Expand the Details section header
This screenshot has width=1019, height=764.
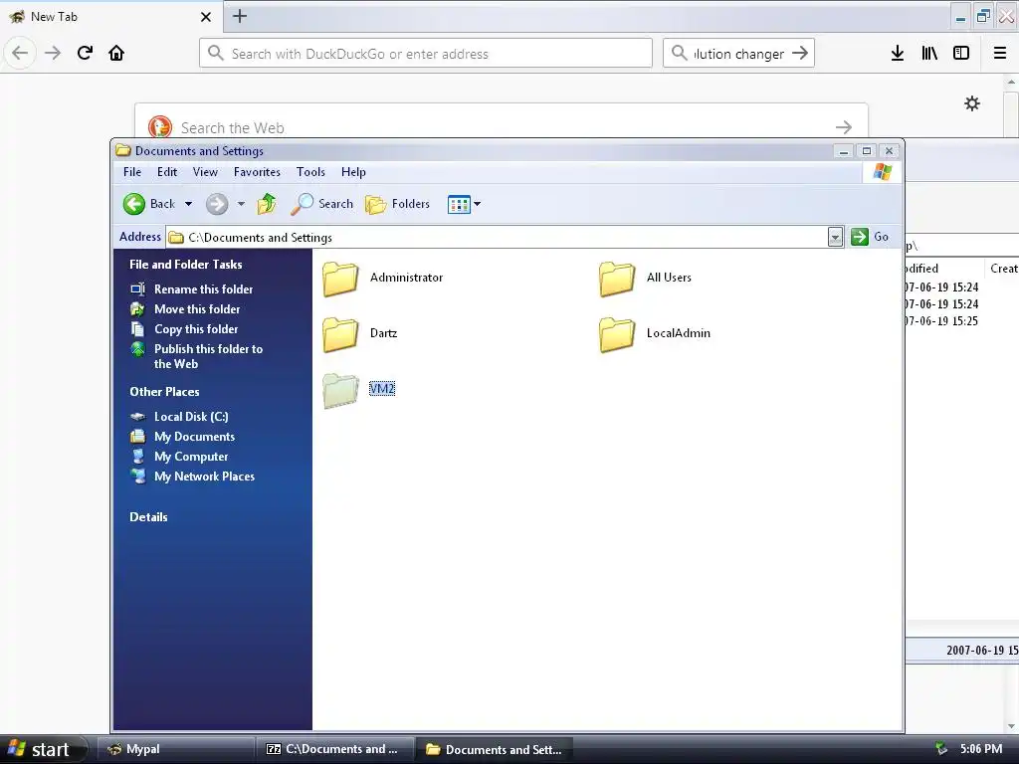click(148, 517)
